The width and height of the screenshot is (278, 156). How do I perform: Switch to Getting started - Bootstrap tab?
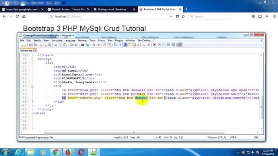[x=115, y=9]
